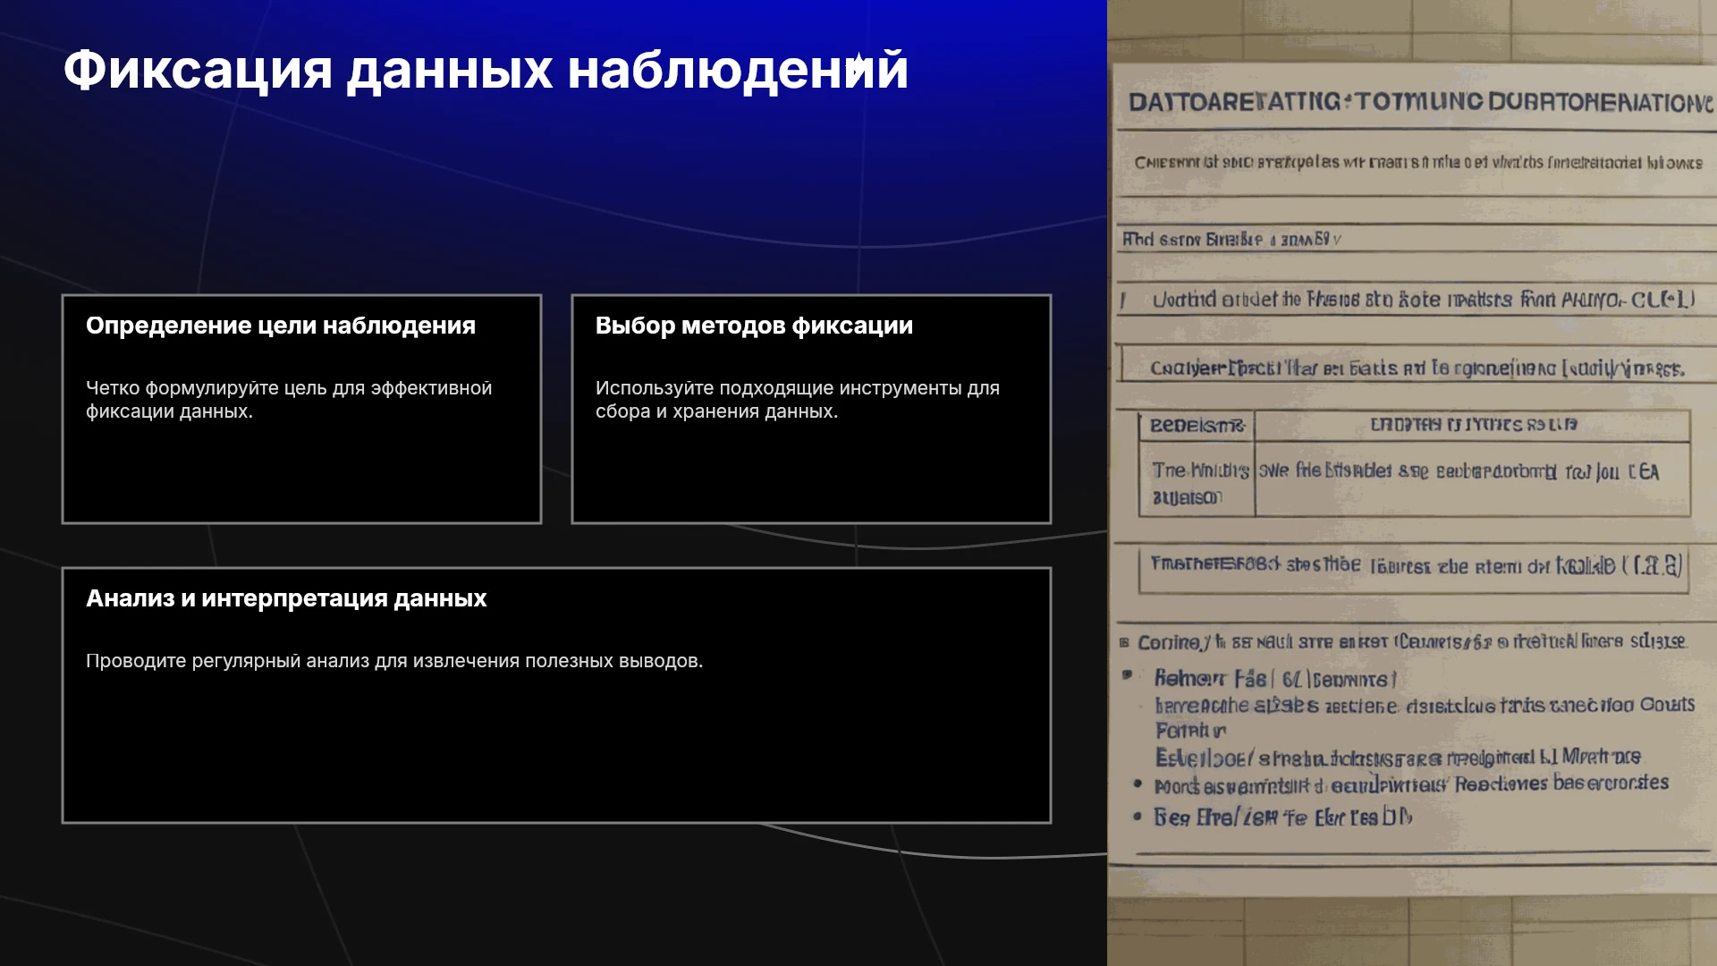1717x966 pixels.
Task: Click the boxed "Fmathete" line below the table
Action: (1415, 566)
